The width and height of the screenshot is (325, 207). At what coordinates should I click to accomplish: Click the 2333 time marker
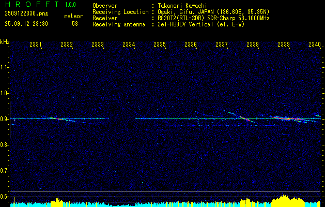(x=98, y=44)
